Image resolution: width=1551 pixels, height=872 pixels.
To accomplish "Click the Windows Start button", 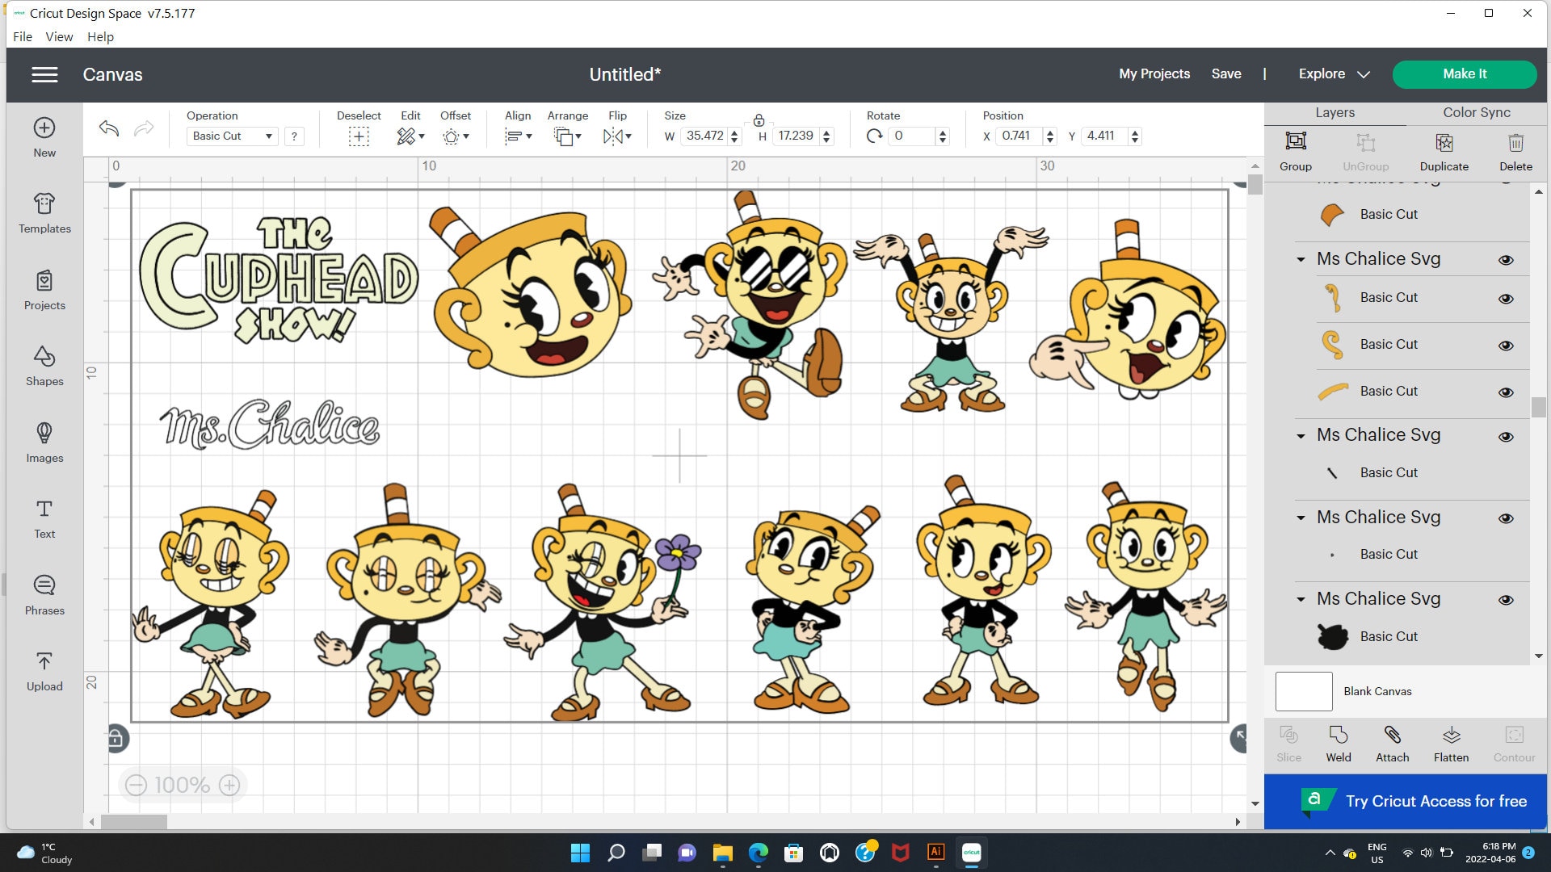I will click(580, 853).
